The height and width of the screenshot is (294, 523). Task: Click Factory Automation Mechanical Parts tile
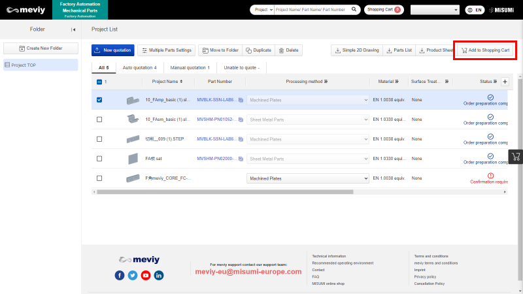coord(80,10)
